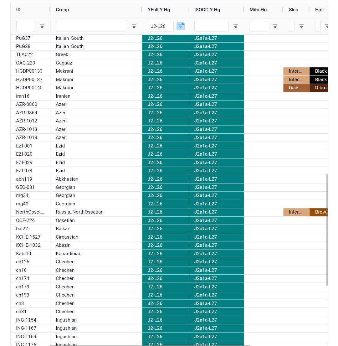Open the Skin column filter menu

coord(301,26)
